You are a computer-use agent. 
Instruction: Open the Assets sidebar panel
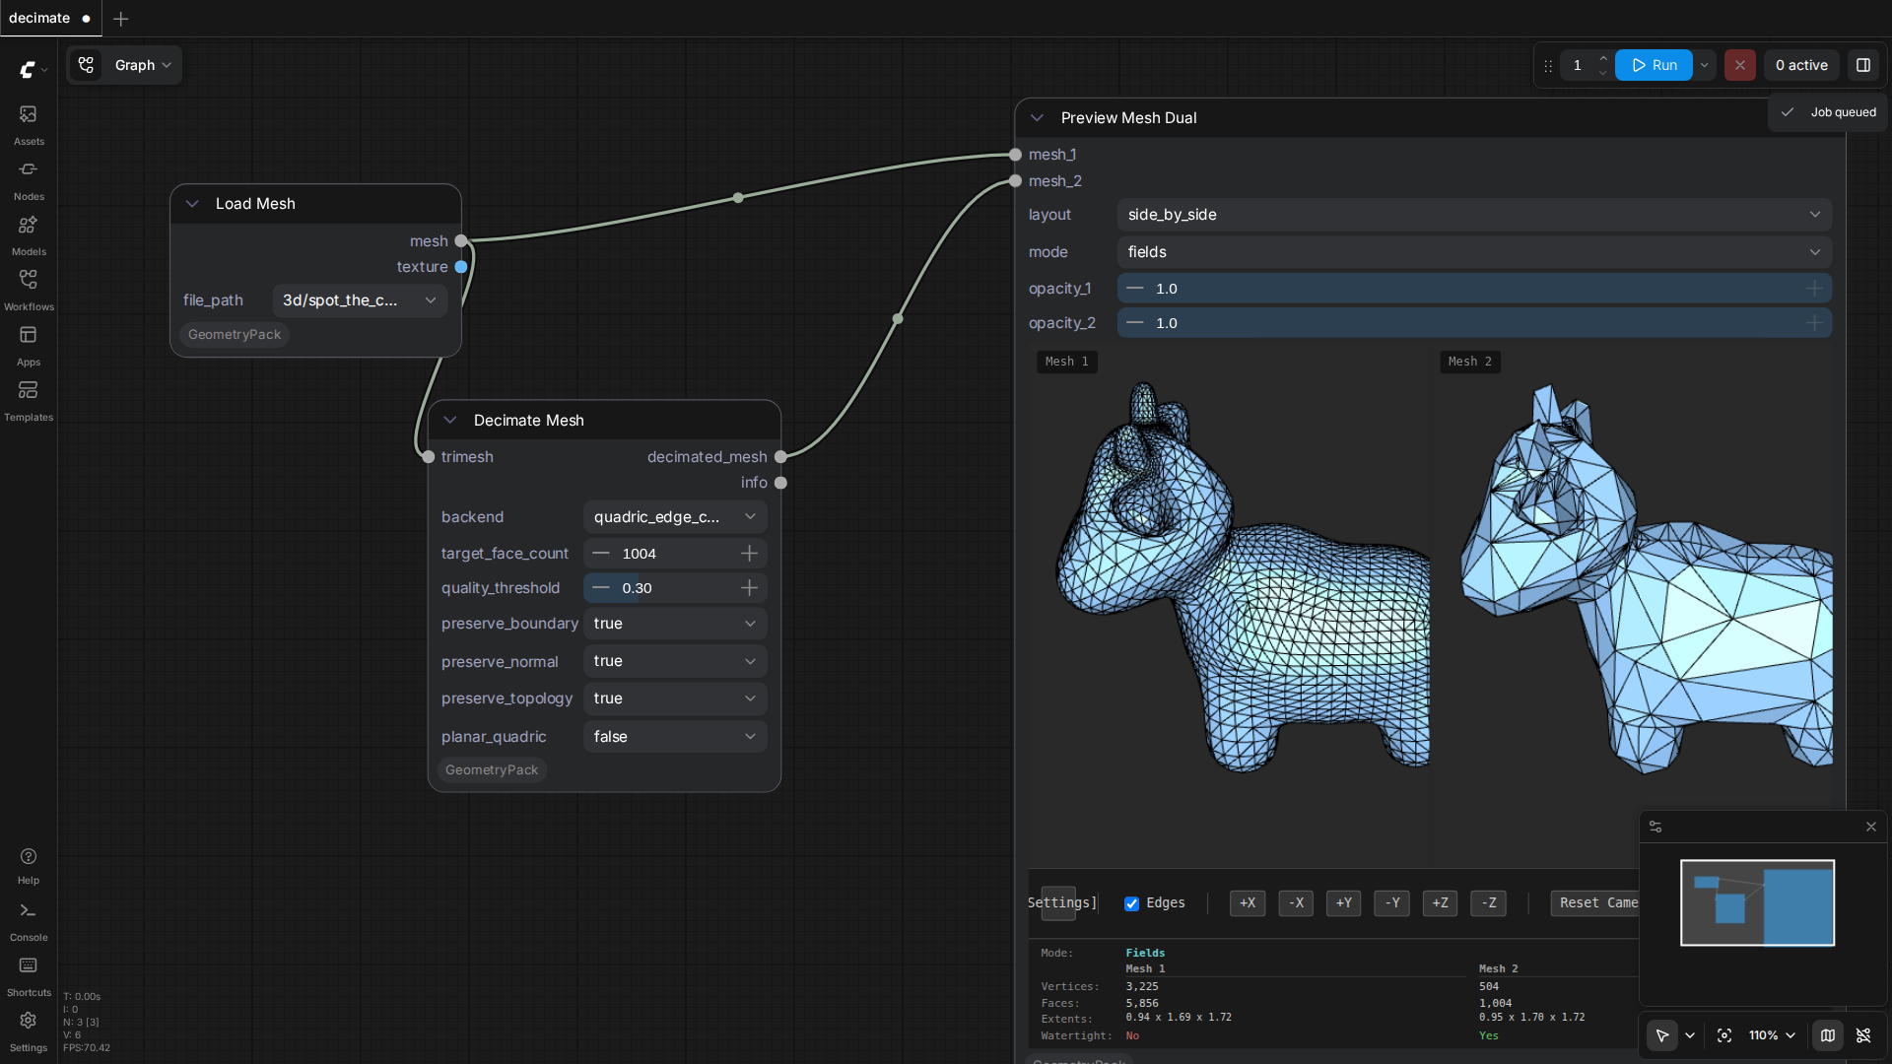click(29, 125)
